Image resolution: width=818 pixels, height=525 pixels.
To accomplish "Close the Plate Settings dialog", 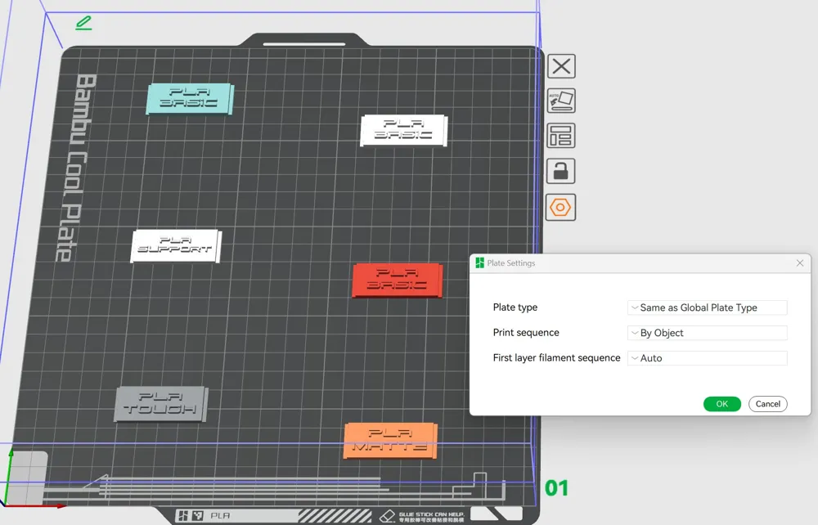I will coord(800,263).
